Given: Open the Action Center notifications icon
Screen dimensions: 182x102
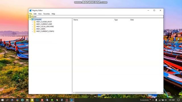Looking at the screenshot, I should click(178, 100).
